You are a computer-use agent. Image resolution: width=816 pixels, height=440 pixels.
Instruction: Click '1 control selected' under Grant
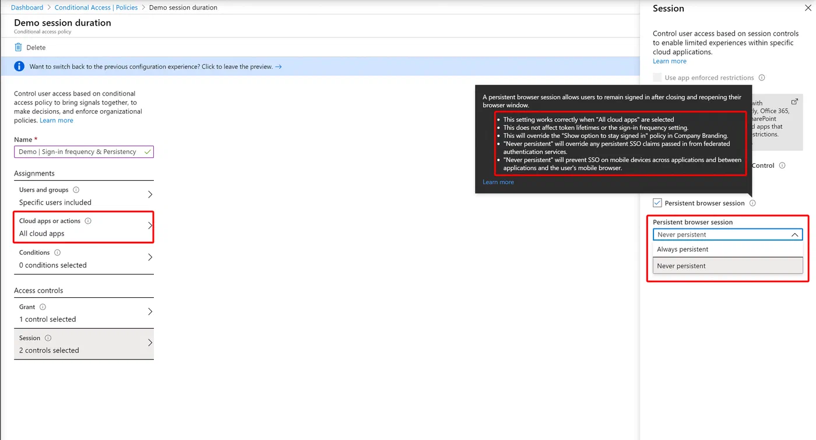click(48, 319)
